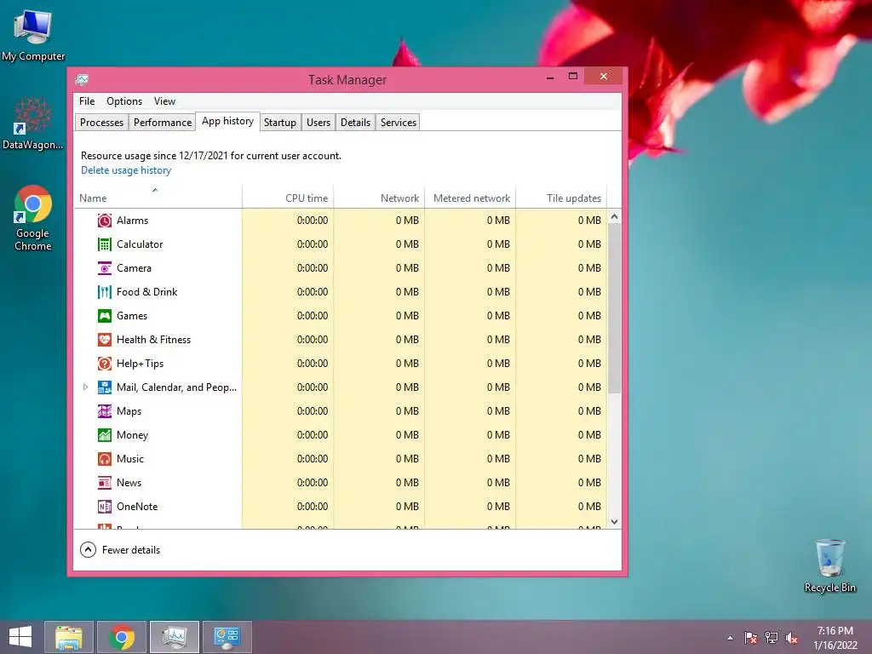872x654 pixels.
Task: Select the Google Chrome desktop shortcut
Action: coord(33,218)
